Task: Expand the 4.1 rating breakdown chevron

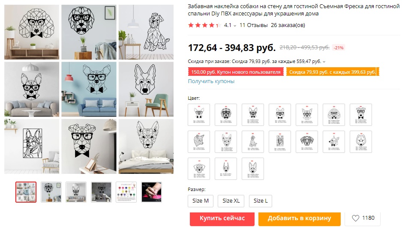Action: pos(235,25)
